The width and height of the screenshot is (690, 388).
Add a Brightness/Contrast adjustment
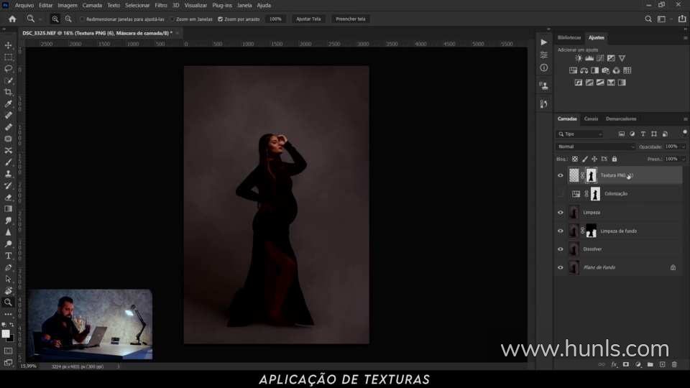coord(579,58)
